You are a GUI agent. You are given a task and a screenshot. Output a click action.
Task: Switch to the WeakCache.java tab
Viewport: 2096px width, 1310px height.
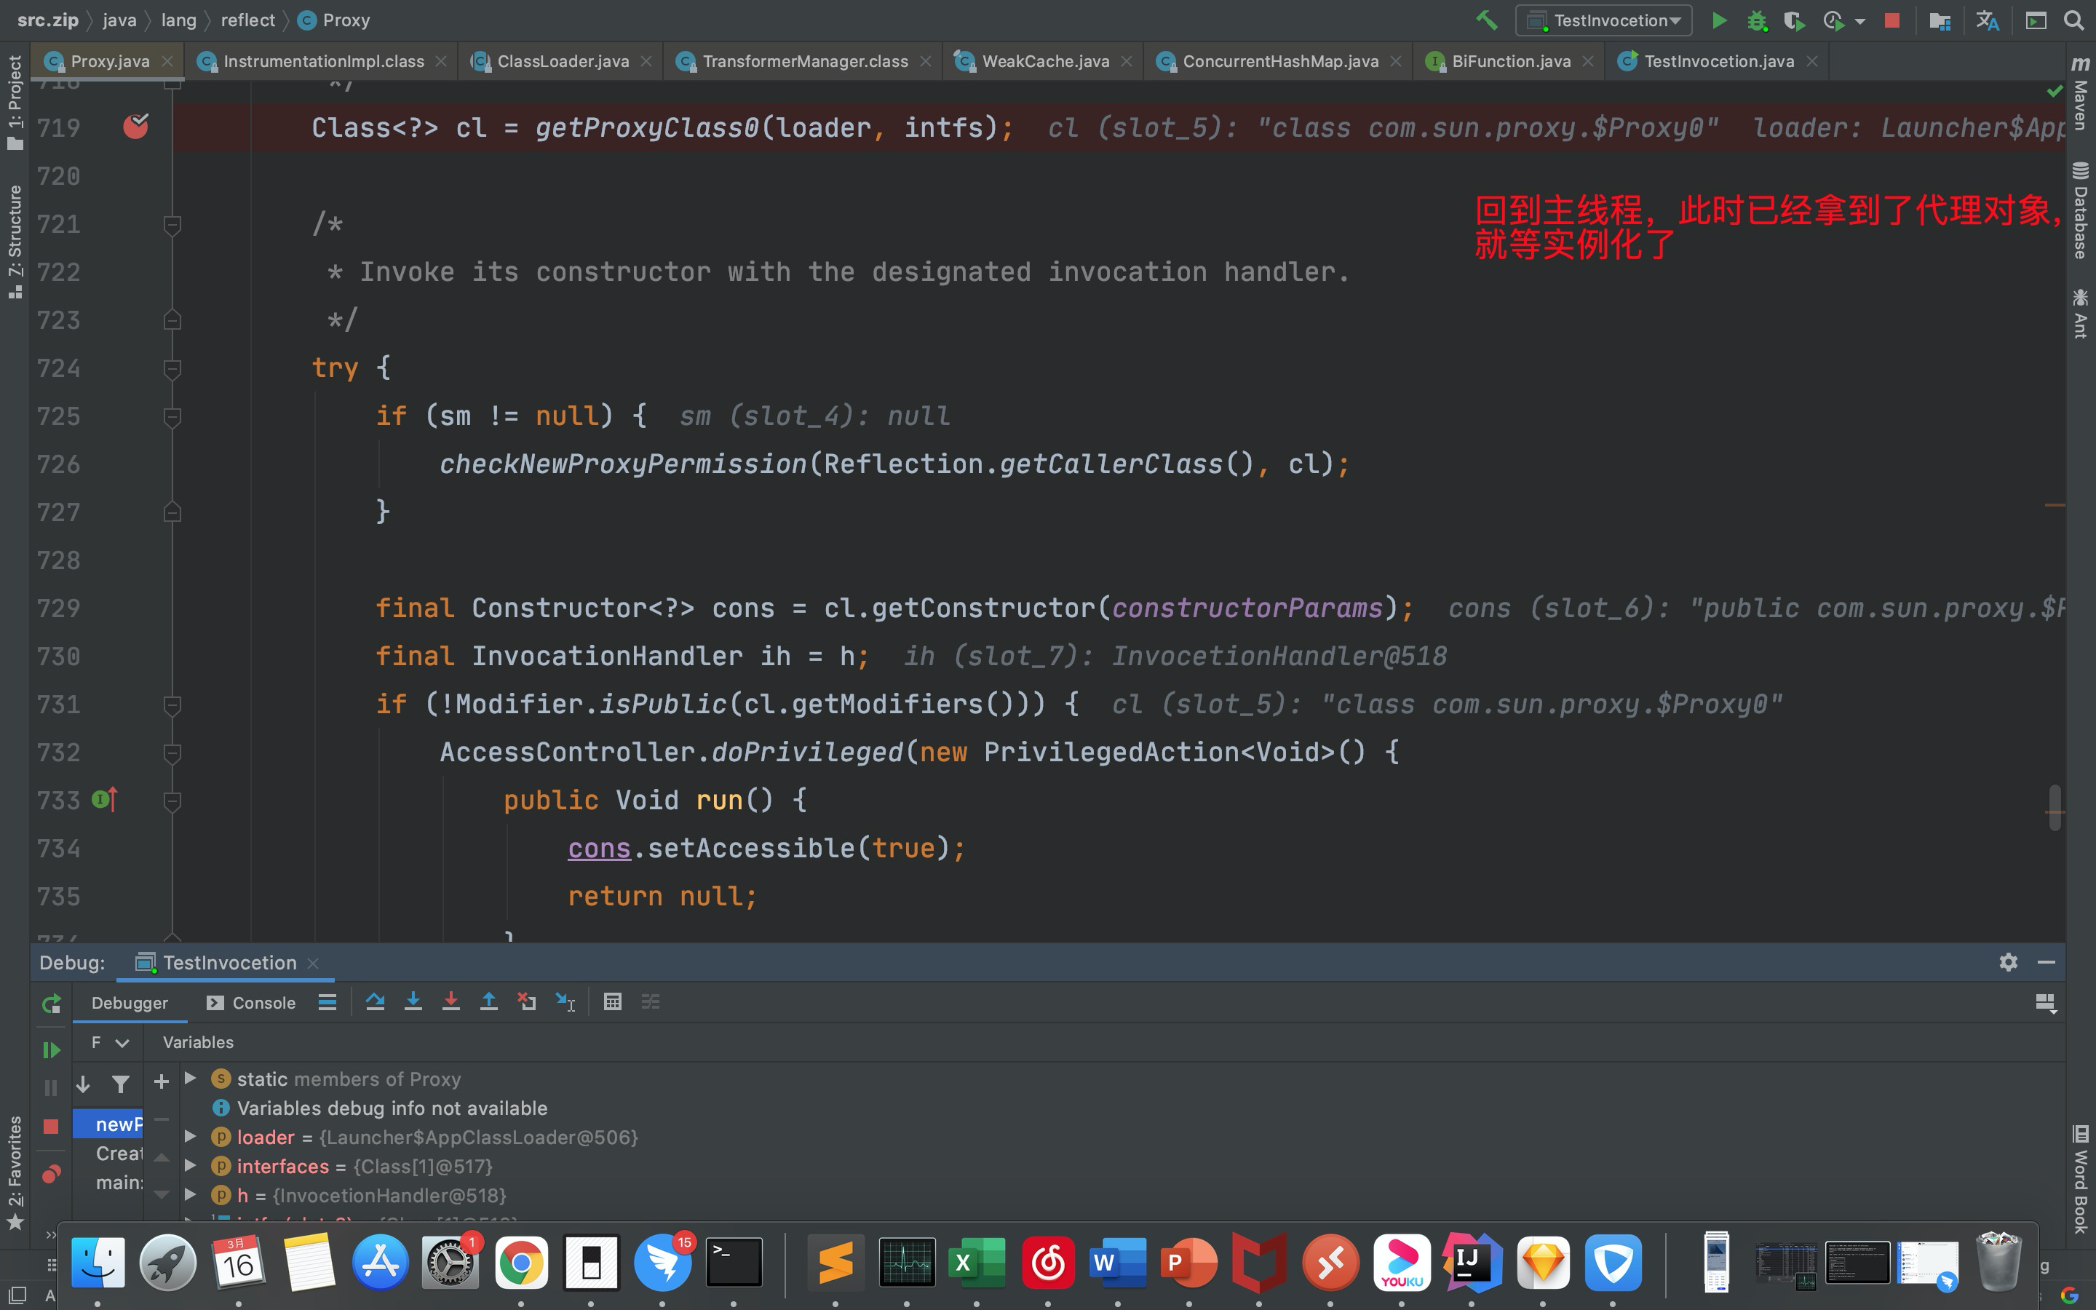click(x=1045, y=60)
